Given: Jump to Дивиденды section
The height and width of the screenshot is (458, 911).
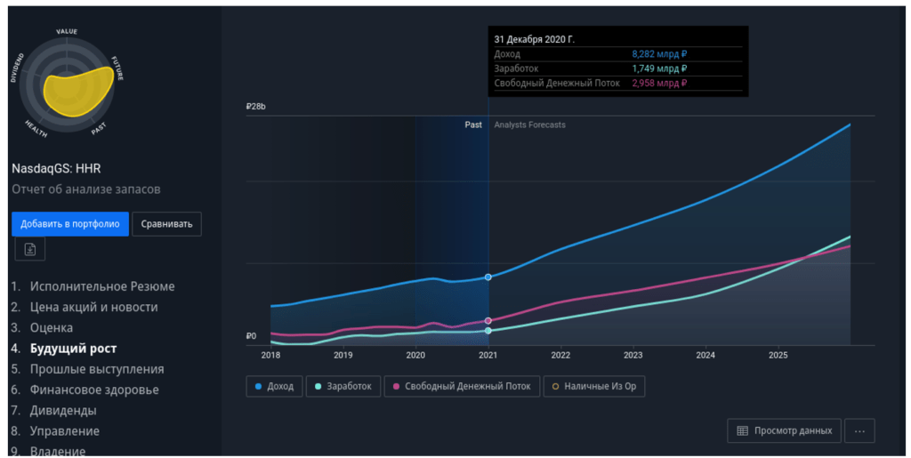Looking at the screenshot, I should pyautogui.click(x=63, y=410).
